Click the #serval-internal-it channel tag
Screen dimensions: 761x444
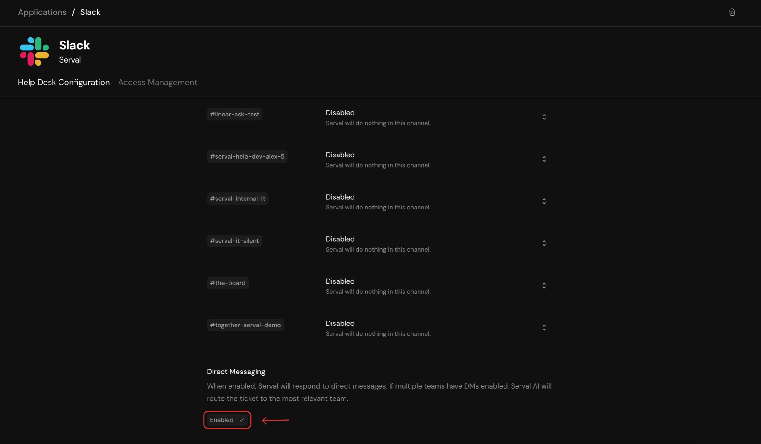(x=238, y=199)
